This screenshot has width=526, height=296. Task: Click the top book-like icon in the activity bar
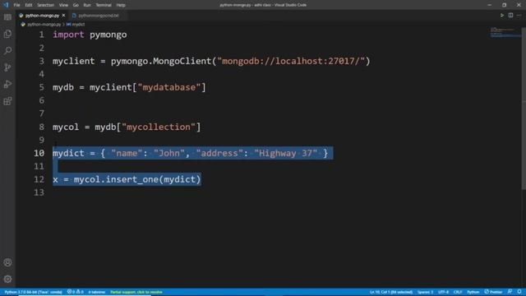(7, 17)
